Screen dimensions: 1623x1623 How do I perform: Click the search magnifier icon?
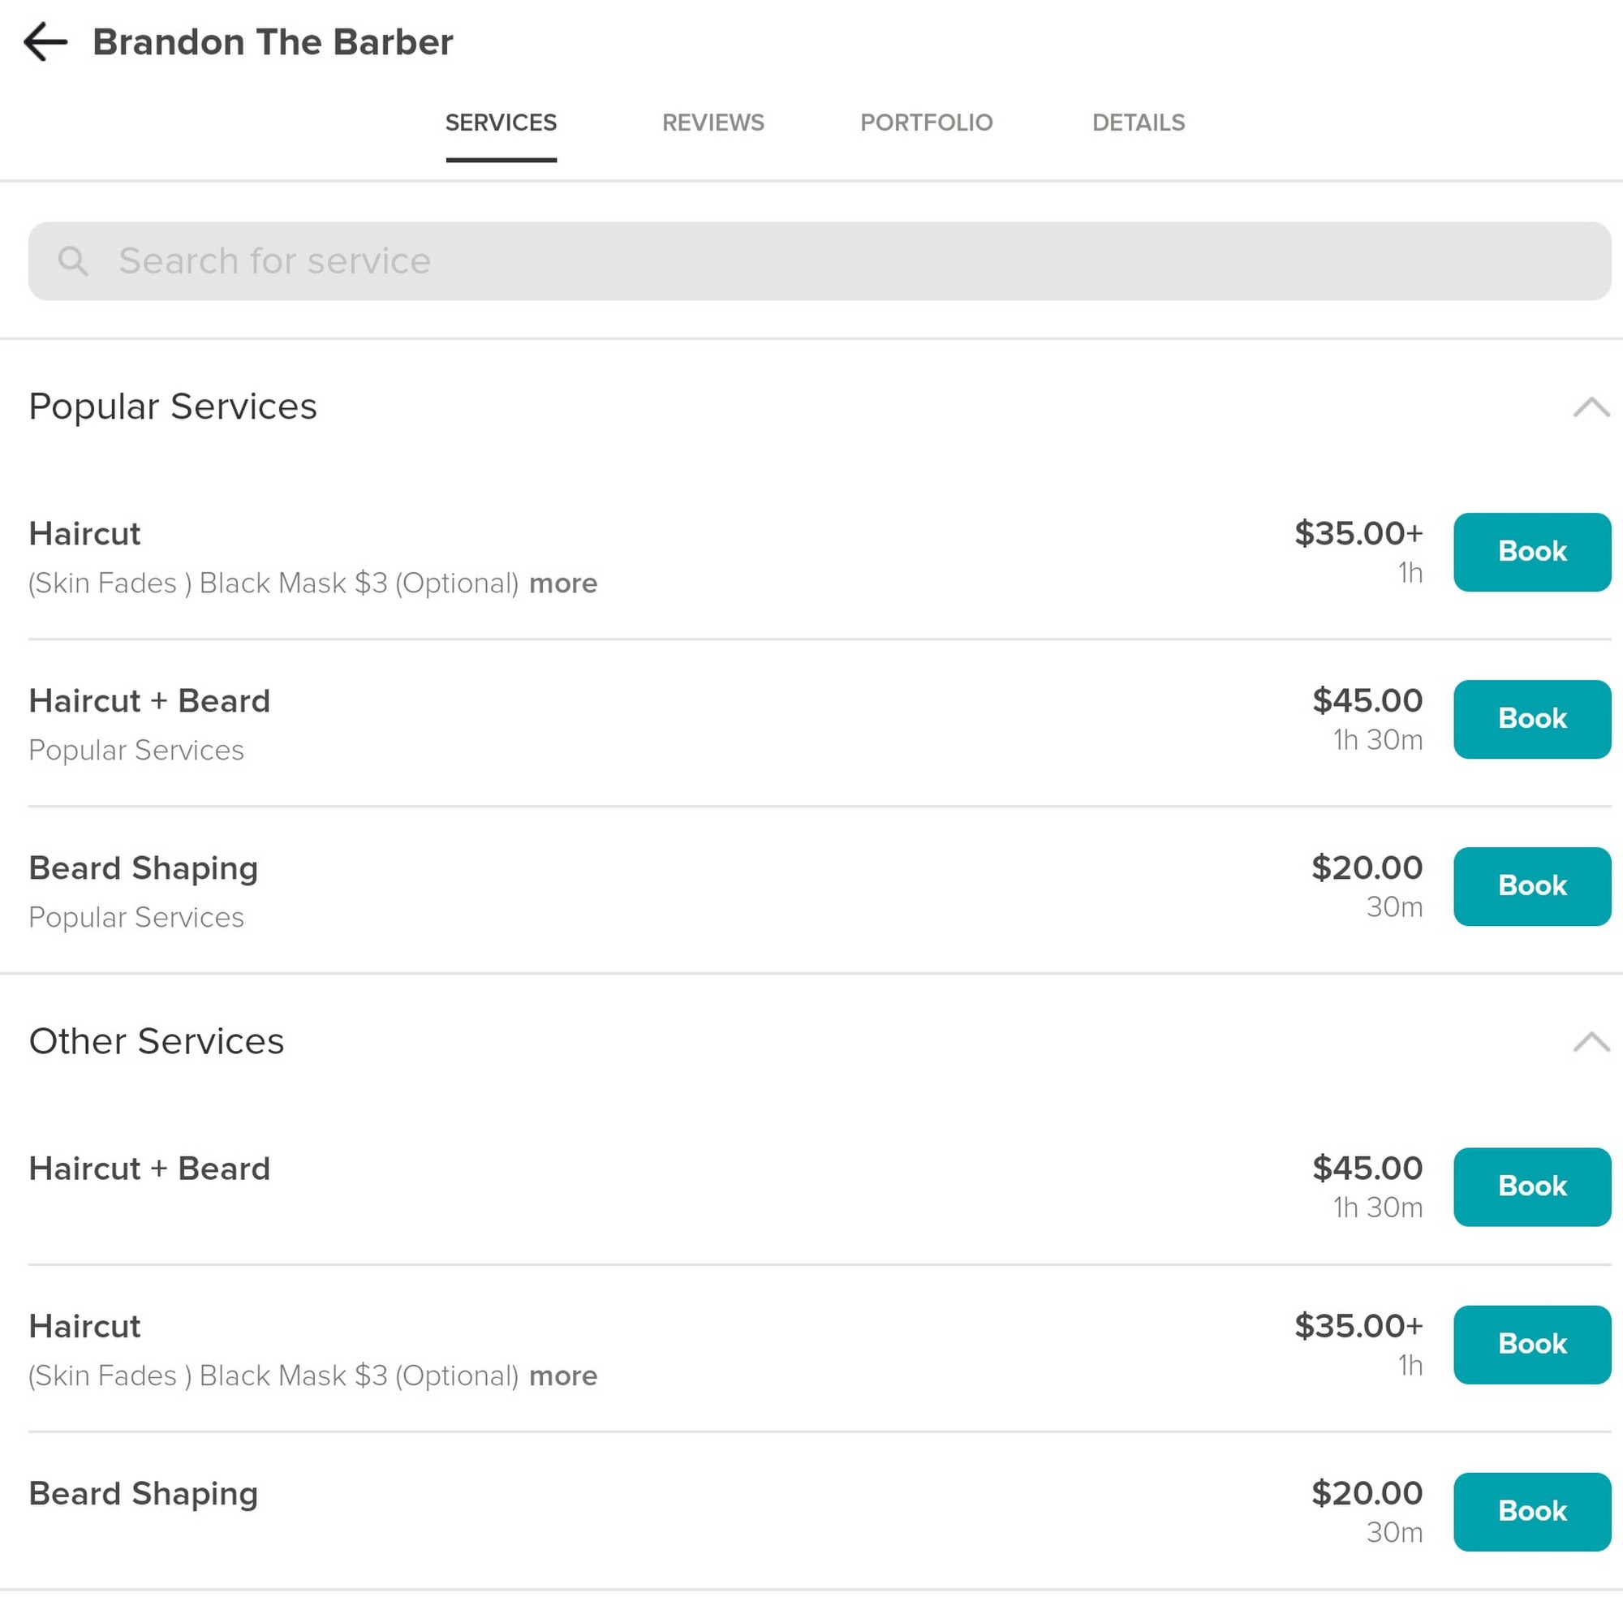click(x=73, y=261)
